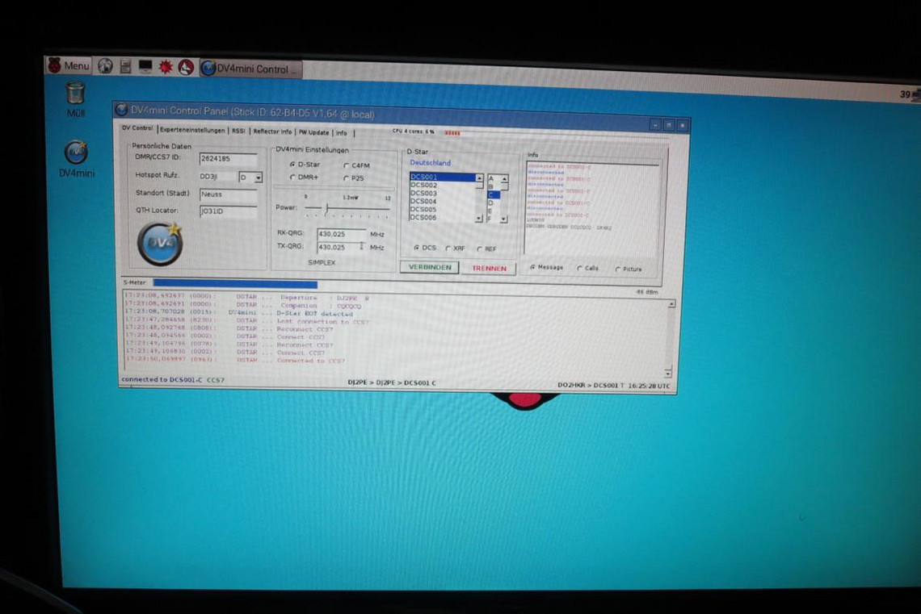
Task: Close the DV4mini Control Panel window
Action: point(682,126)
